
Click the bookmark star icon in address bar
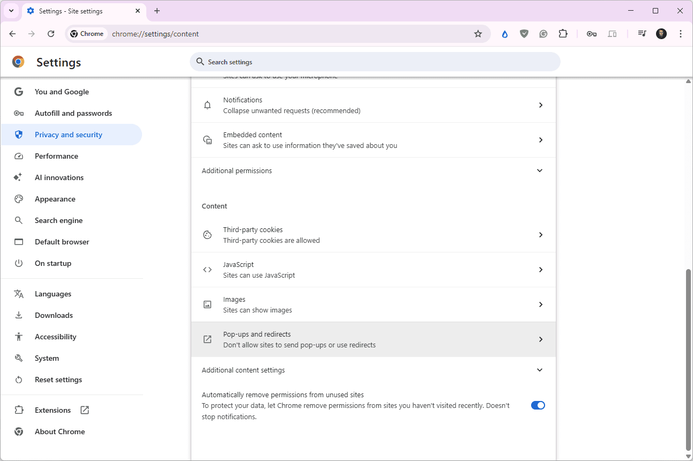point(478,34)
